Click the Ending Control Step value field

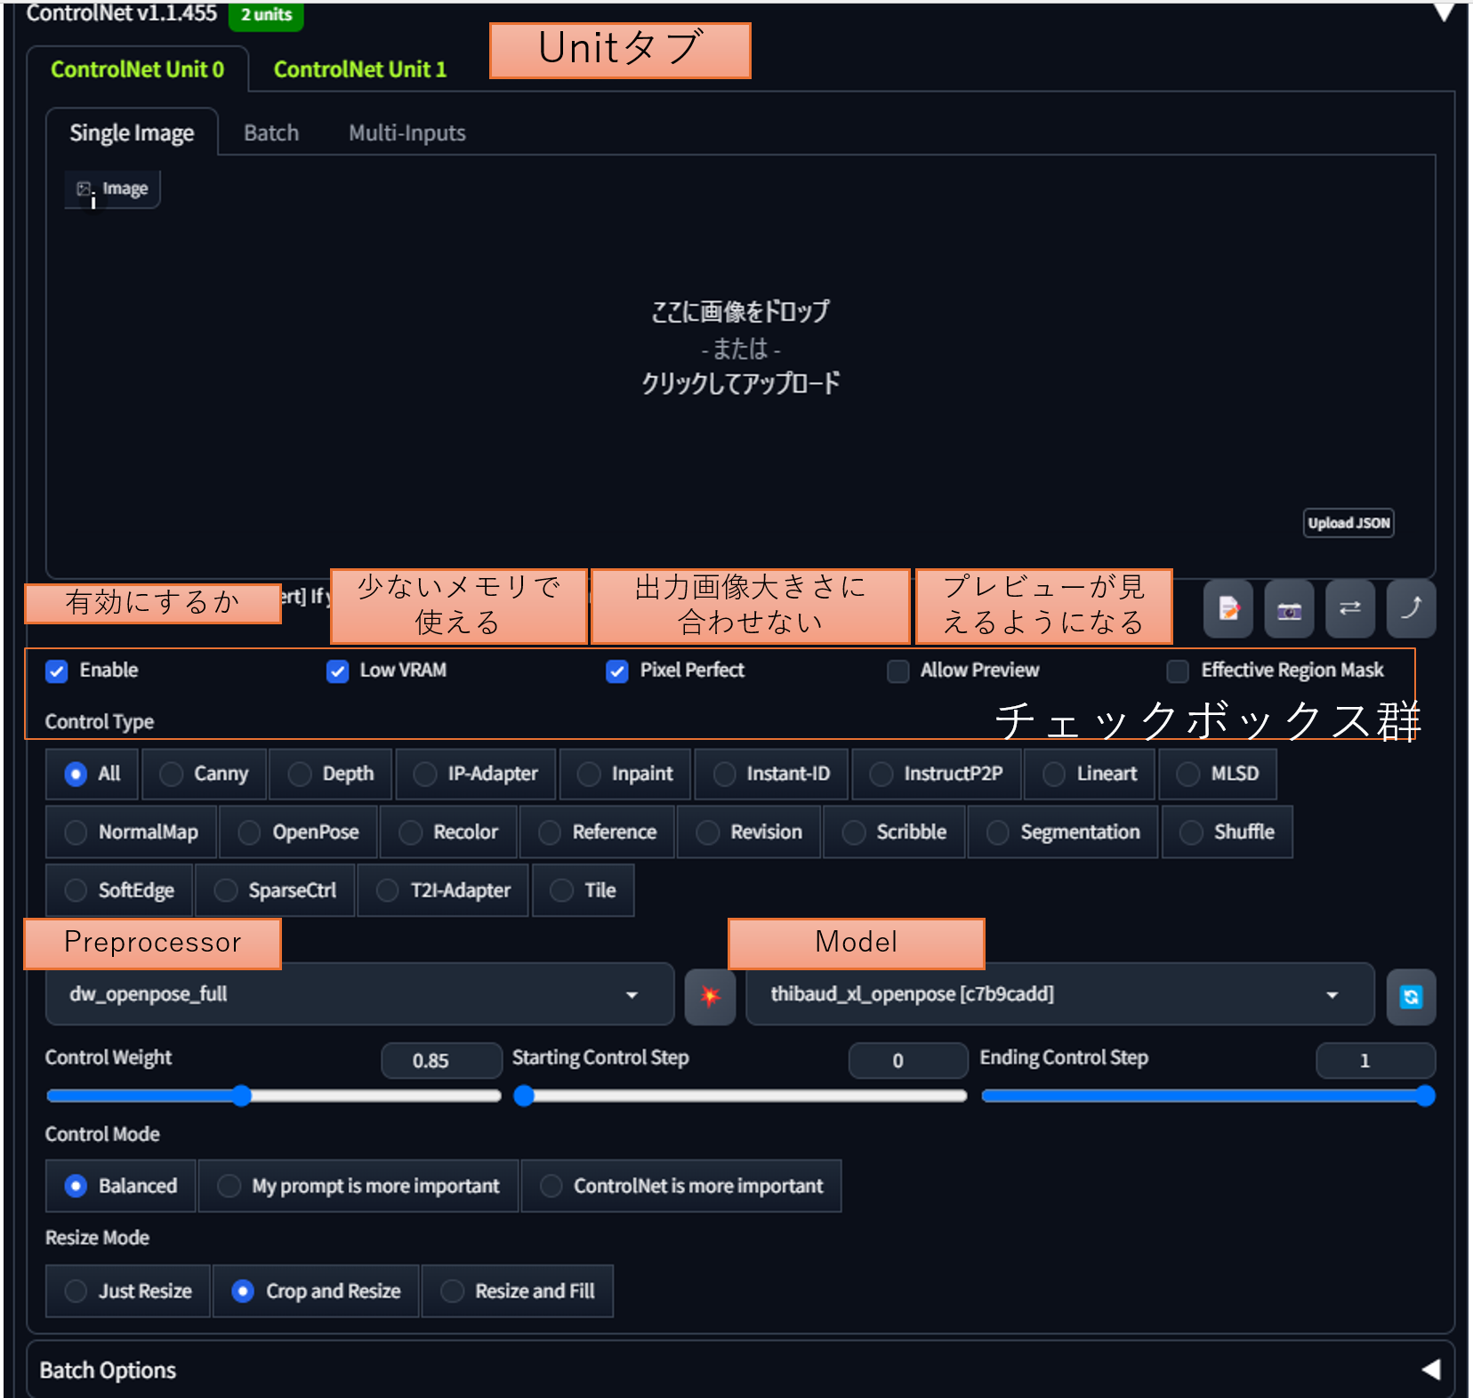[1374, 1060]
